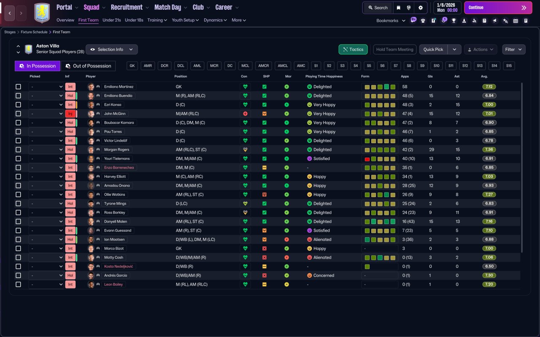This screenshot has width=540, height=337.
Task: Click Ian Maatsen's red morale icon
Action: (286, 239)
